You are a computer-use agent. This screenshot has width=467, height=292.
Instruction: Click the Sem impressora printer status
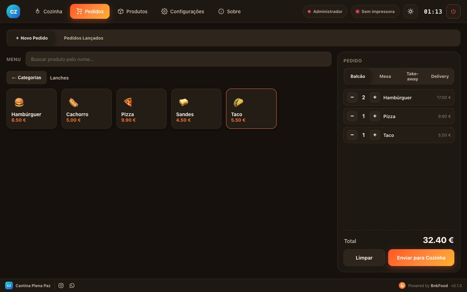click(375, 11)
